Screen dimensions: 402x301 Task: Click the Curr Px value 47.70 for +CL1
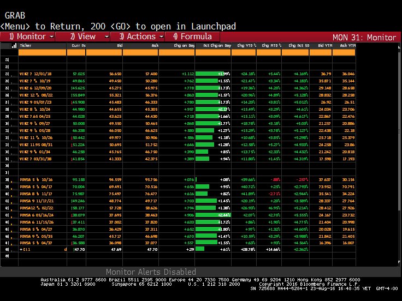(x=80, y=250)
